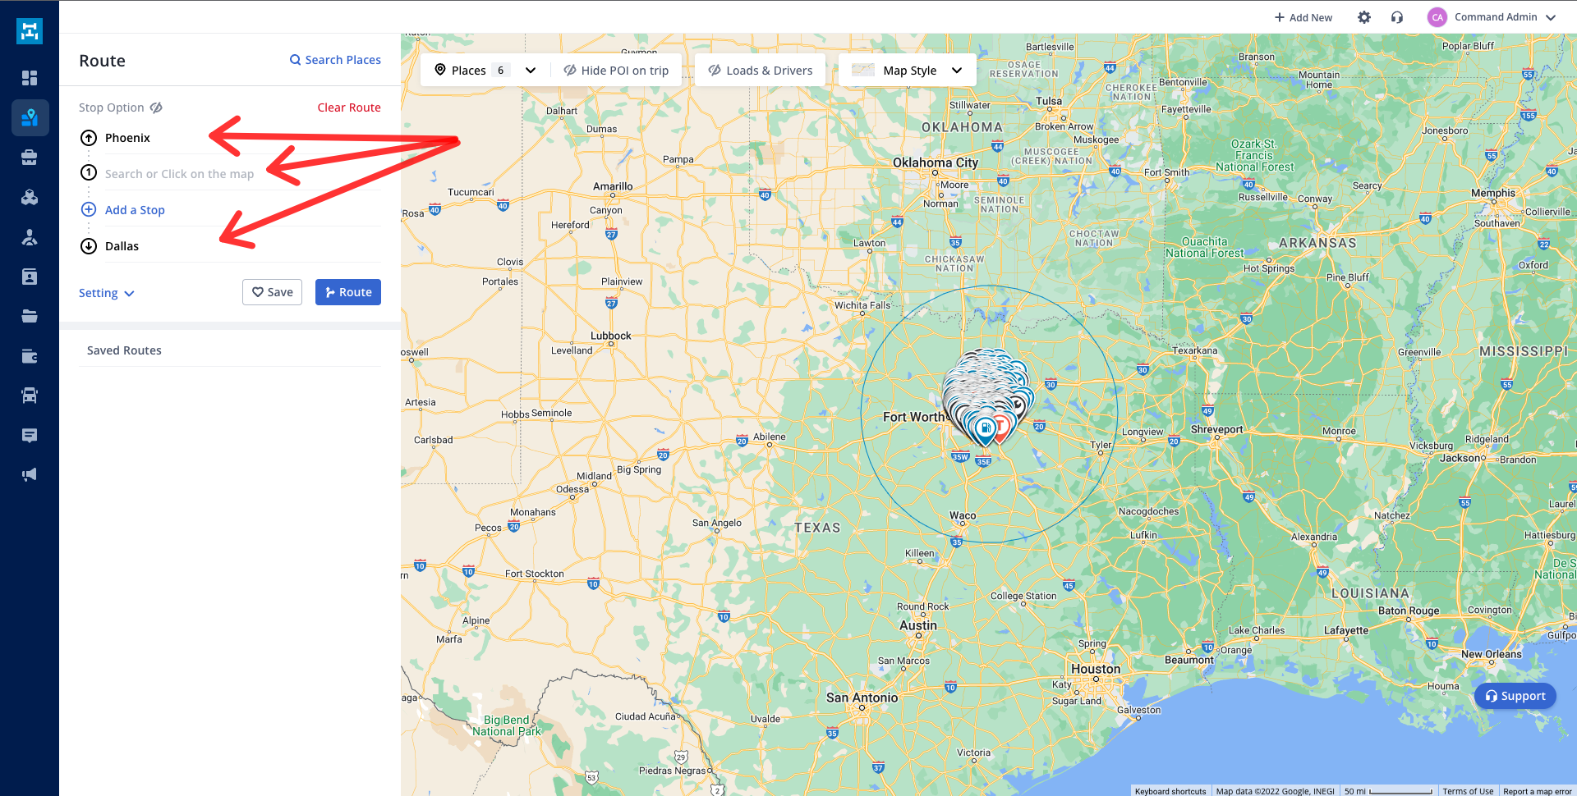Click Clear Route
Screen dimensions: 1577x796
click(x=349, y=108)
